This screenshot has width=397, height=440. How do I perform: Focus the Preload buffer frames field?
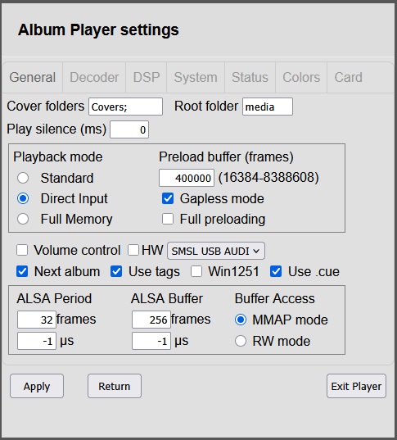(x=187, y=178)
